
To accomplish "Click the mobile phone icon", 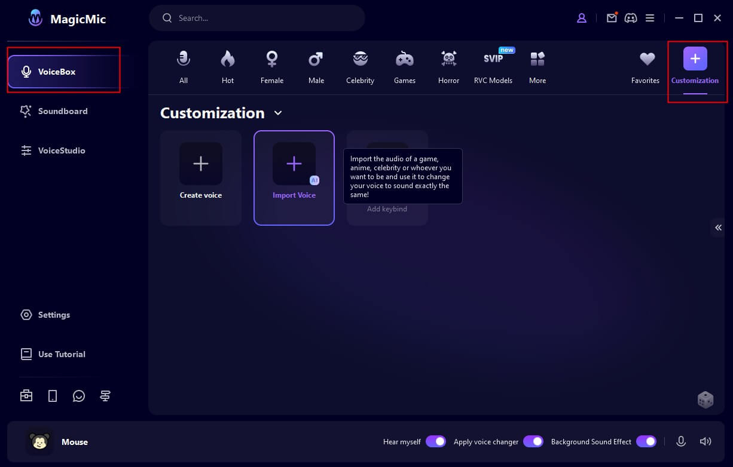I will (x=53, y=395).
